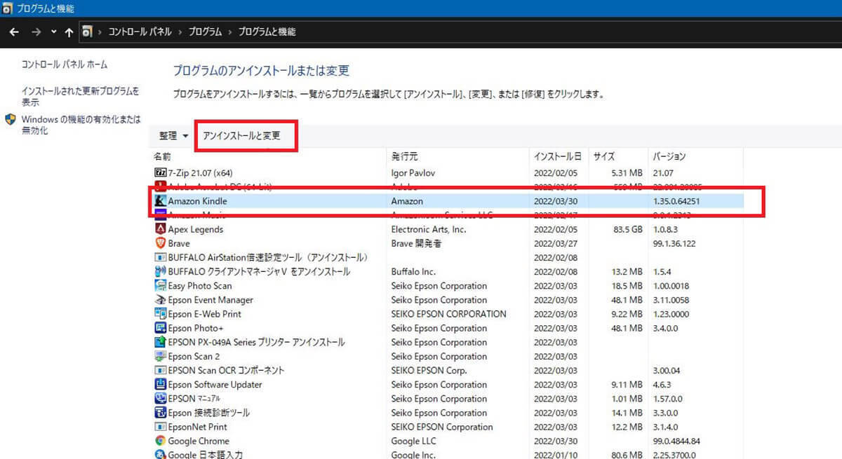The image size is (842, 459).
Task: Click the Brave browser lion icon
Action: coord(160,243)
